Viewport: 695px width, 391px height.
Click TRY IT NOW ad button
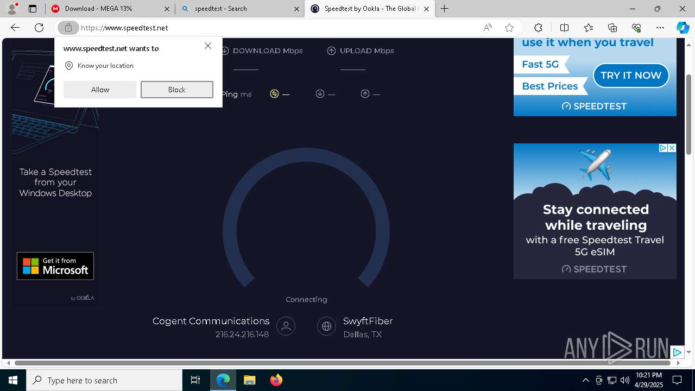(630, 75)
